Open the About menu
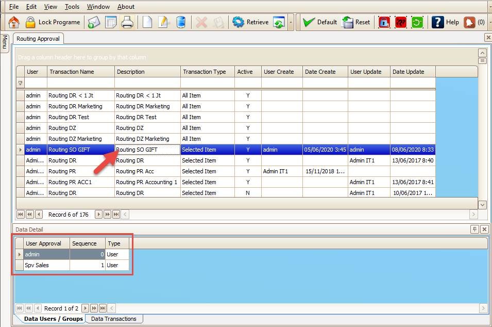Image resolution: width=492 pixels, height=327 pixels. point(126,7)
